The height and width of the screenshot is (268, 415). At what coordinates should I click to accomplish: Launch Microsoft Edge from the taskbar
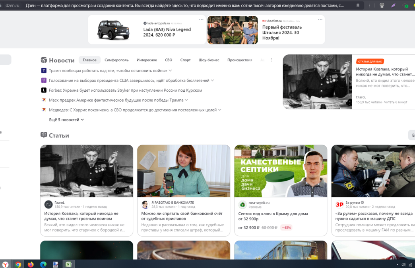pos(43,264)
